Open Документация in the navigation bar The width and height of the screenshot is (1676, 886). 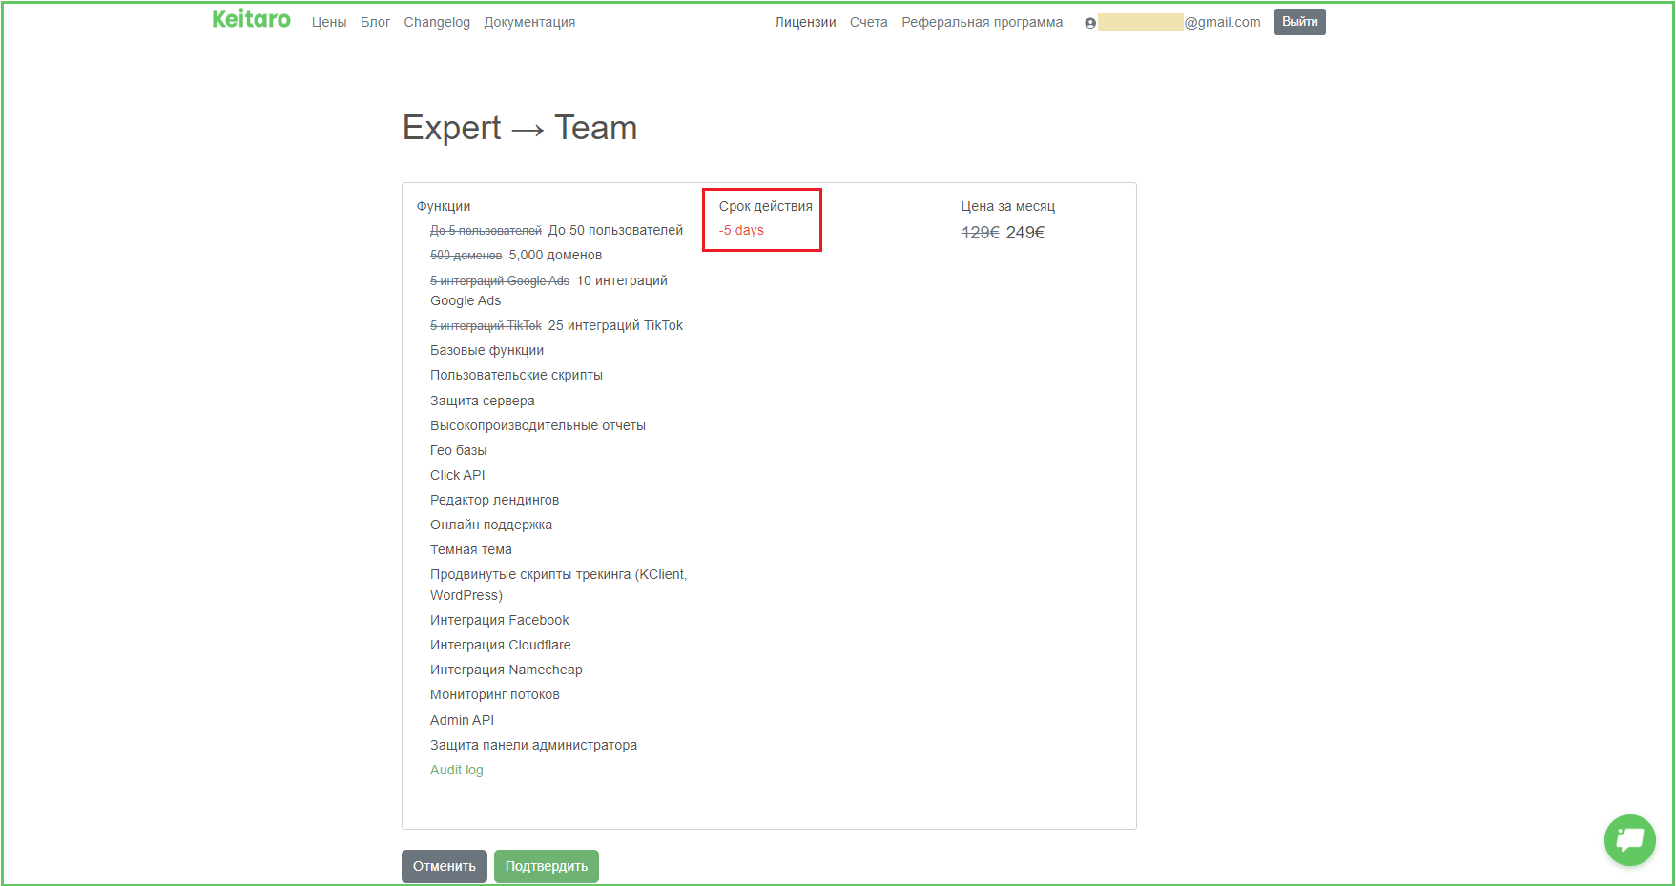click(529, 22)
